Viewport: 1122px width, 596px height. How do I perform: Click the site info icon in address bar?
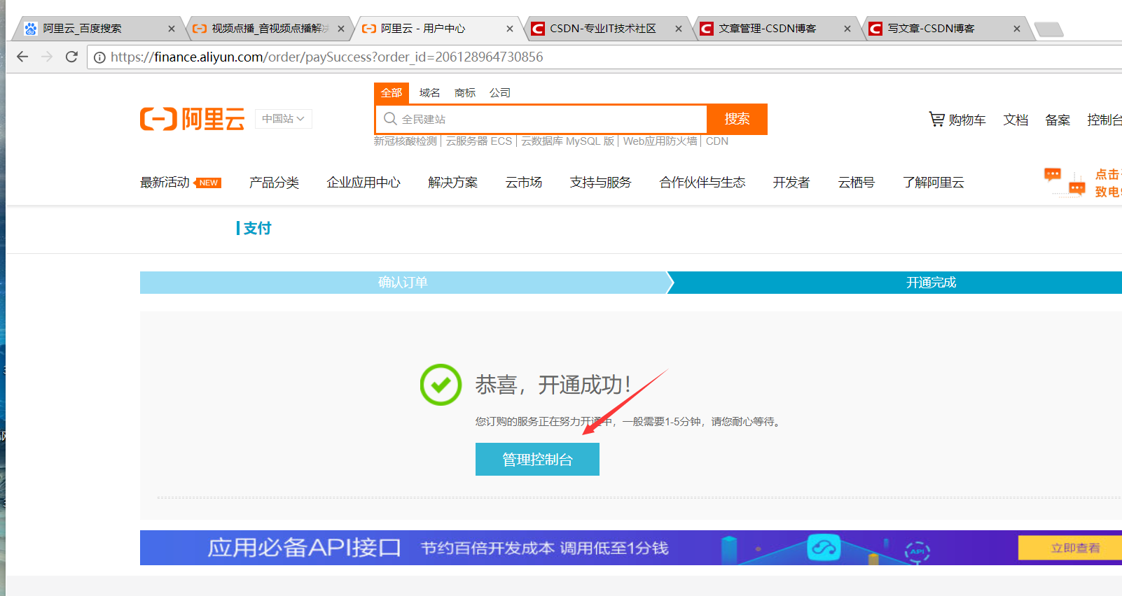(x=99, y=57)
